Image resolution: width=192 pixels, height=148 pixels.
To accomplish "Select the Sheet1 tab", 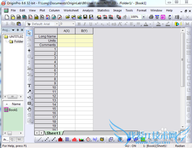I will (x=53, y=133).
